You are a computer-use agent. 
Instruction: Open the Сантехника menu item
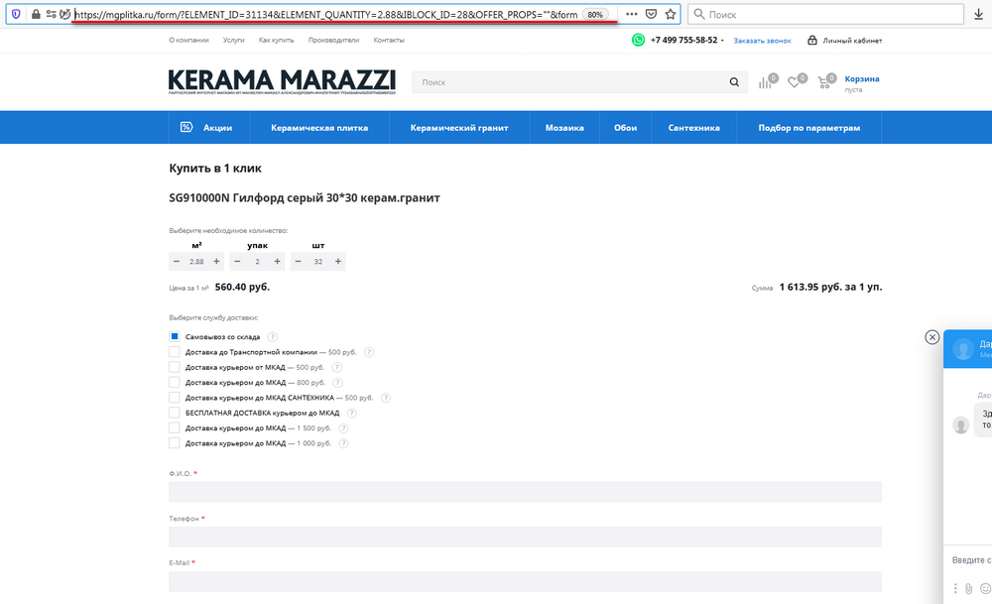coord(693,128)
